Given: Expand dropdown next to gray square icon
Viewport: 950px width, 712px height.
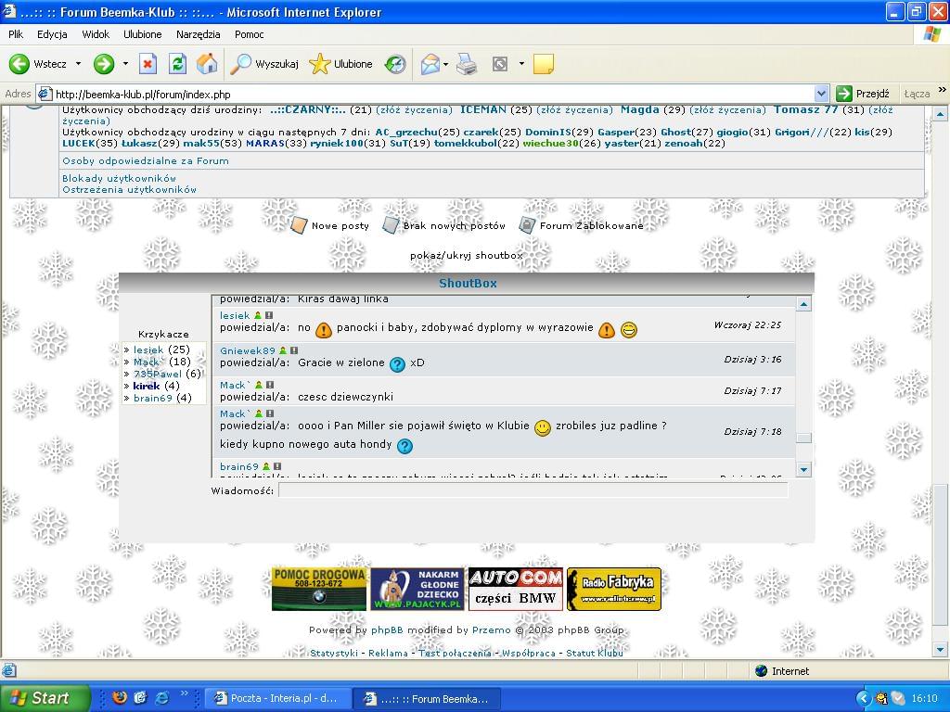Looking at the screenshot, I should click(521, 64).
